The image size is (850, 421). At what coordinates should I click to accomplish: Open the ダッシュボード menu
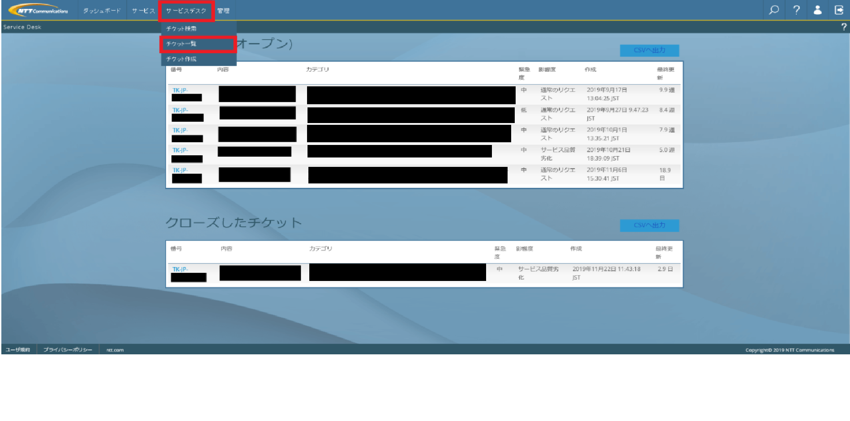tap(102, 11)
